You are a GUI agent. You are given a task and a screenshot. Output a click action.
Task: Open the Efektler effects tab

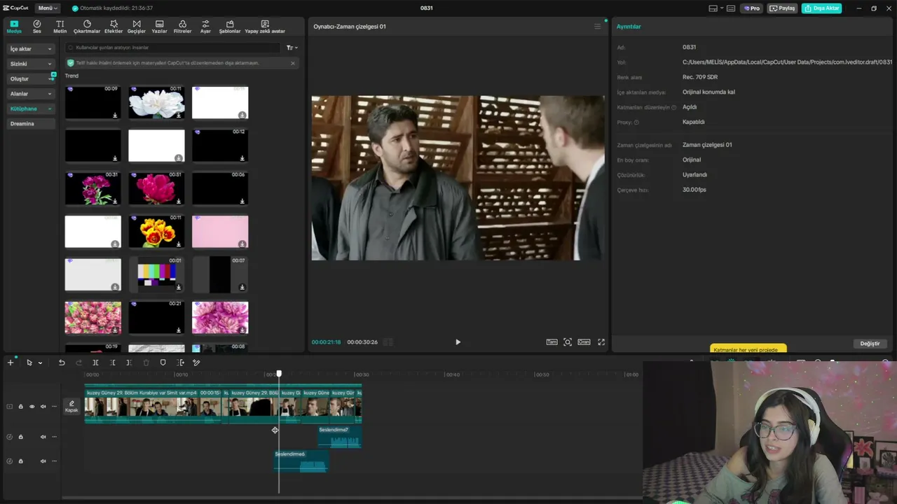click(x=114, y=27)
